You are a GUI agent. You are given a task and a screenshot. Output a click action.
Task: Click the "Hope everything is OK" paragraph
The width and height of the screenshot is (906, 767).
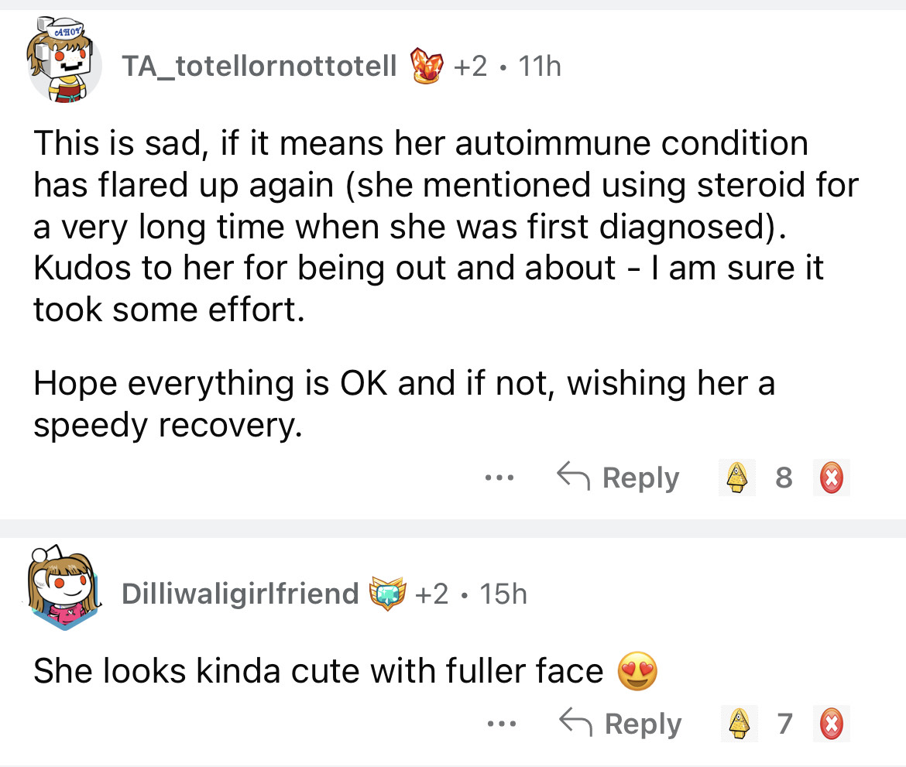403,404
